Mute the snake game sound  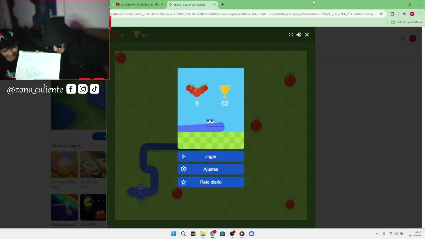(299, 35)
